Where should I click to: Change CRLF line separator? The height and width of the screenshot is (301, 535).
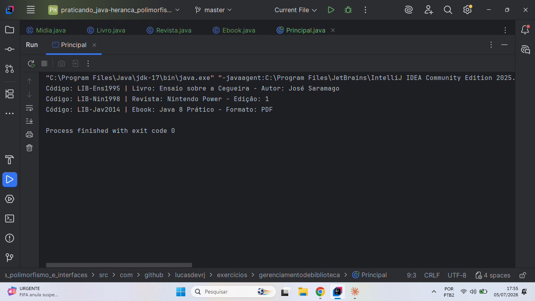432,275
